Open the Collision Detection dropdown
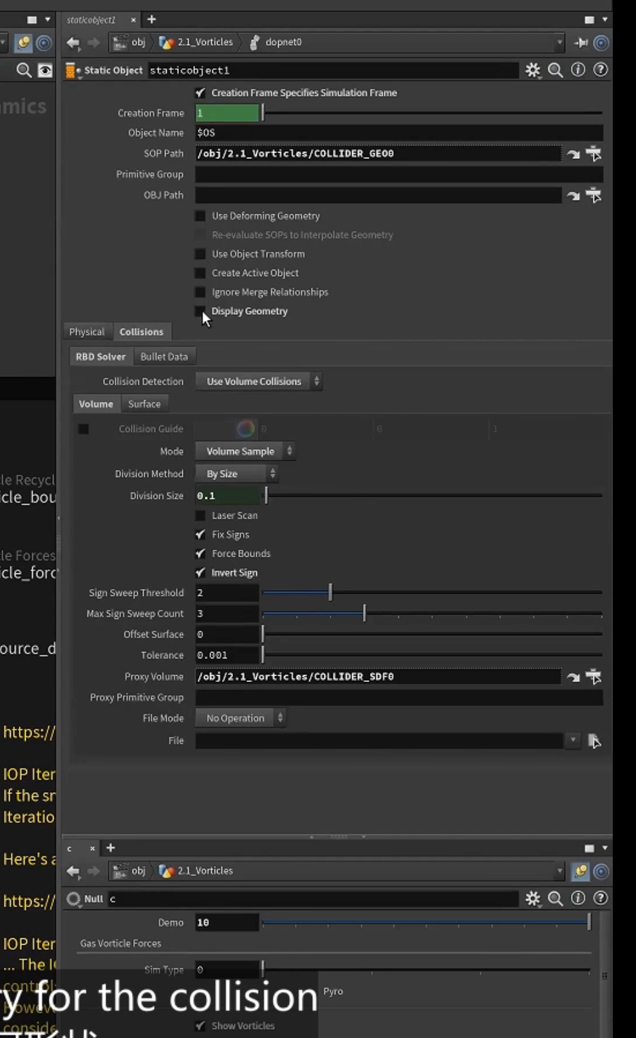This screenshot has width=636, height=1038. [x=259, y=382]
